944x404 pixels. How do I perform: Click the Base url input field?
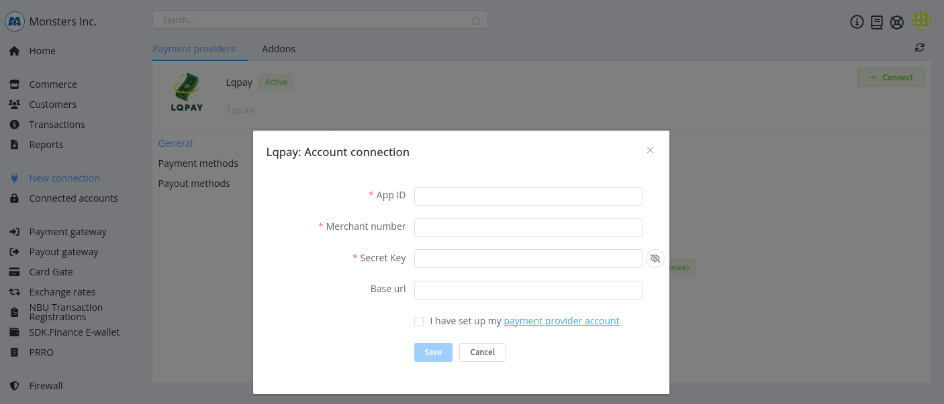pos(528,290)
